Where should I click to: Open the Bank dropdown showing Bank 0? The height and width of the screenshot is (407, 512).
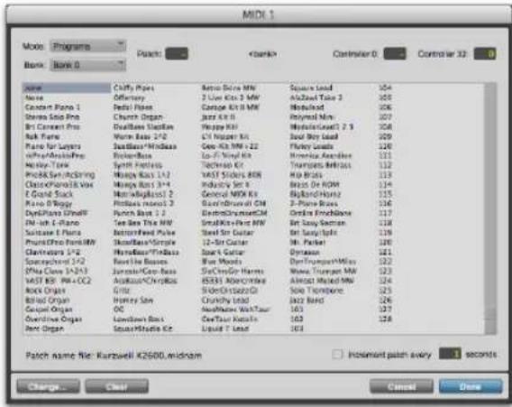(87, 65)
